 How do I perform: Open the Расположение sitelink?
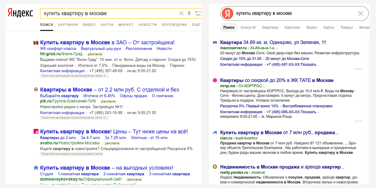(139, 48)
